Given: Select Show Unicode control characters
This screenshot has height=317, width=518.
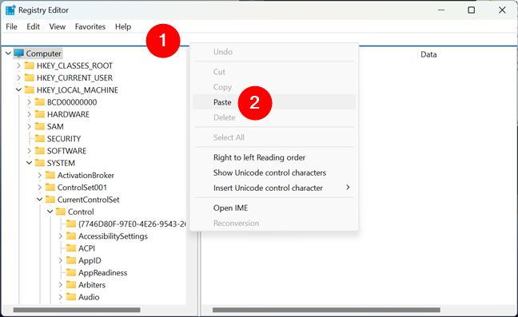Looking at the screenshot, I should pos(274,172).
